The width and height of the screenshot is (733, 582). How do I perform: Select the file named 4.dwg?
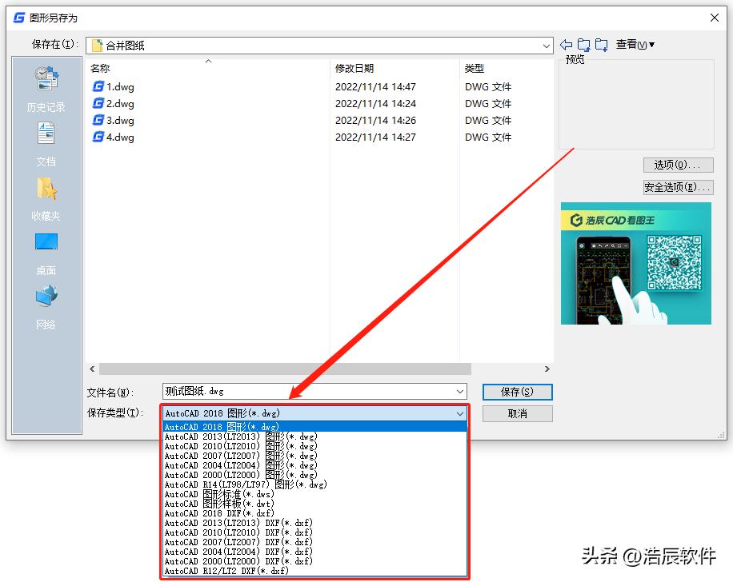coord(120,137)
